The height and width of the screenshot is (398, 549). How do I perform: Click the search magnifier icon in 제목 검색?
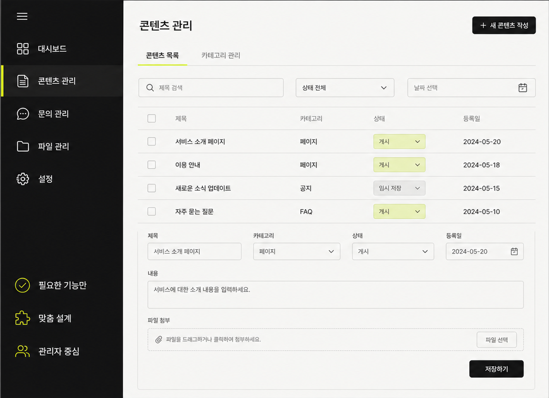pos(150,88)
